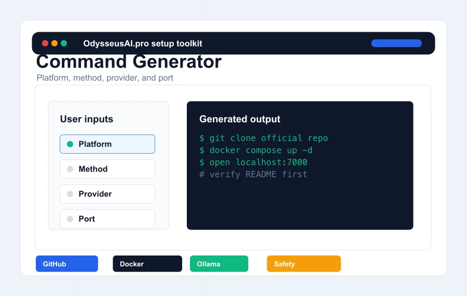Select the Port input option

click(x=107, y=219)
